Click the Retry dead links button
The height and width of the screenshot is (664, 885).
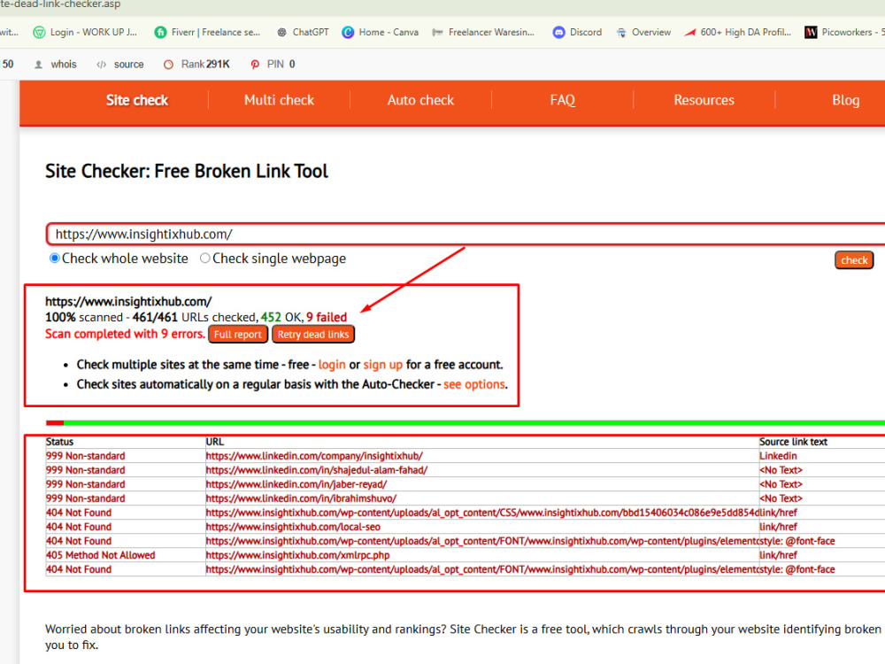[x=313, y=335]
